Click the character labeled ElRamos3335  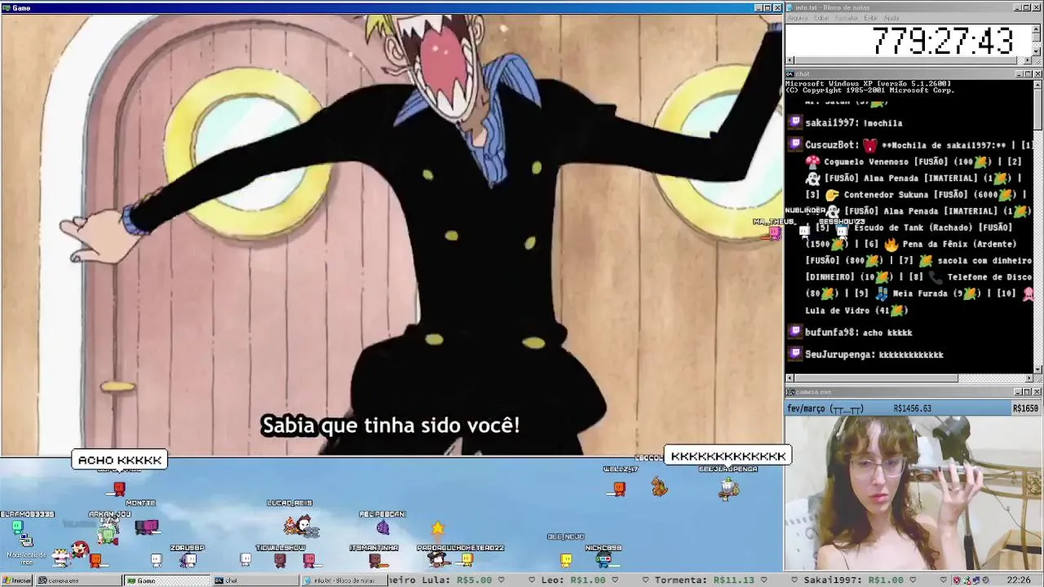click(17, 527)
